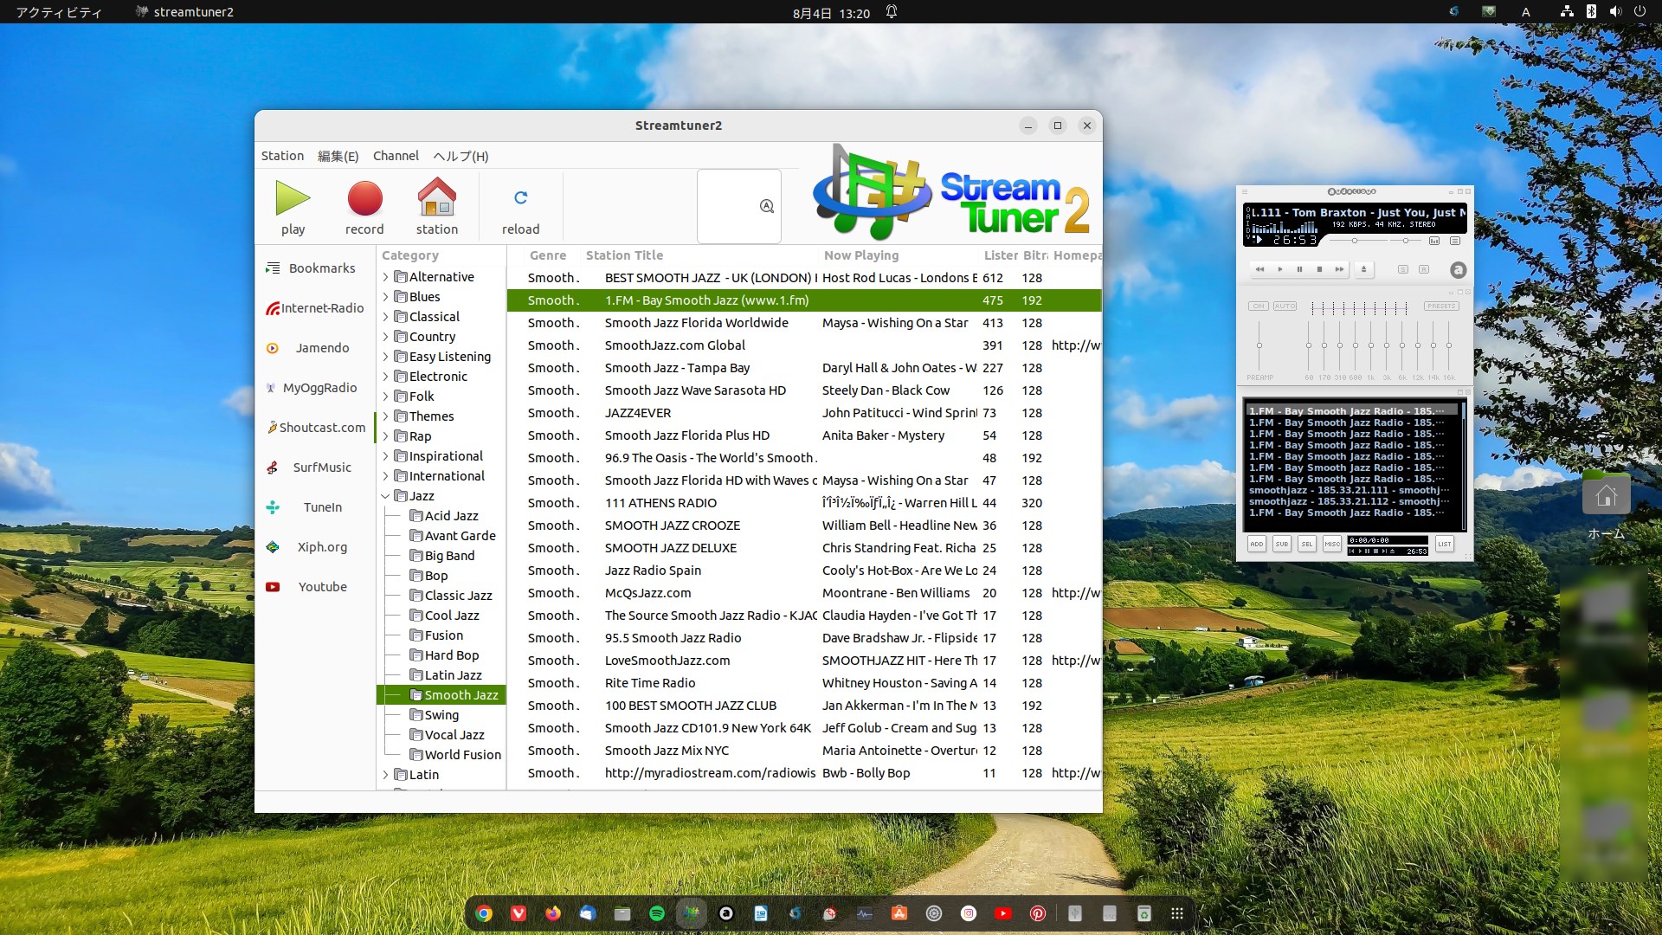
Task: Expand the Classical category
Action: [x=386, y=317]
